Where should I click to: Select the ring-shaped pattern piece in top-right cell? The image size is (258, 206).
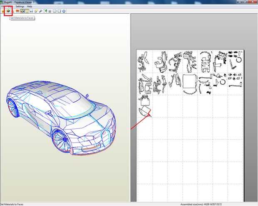click(x=238, y=60)
